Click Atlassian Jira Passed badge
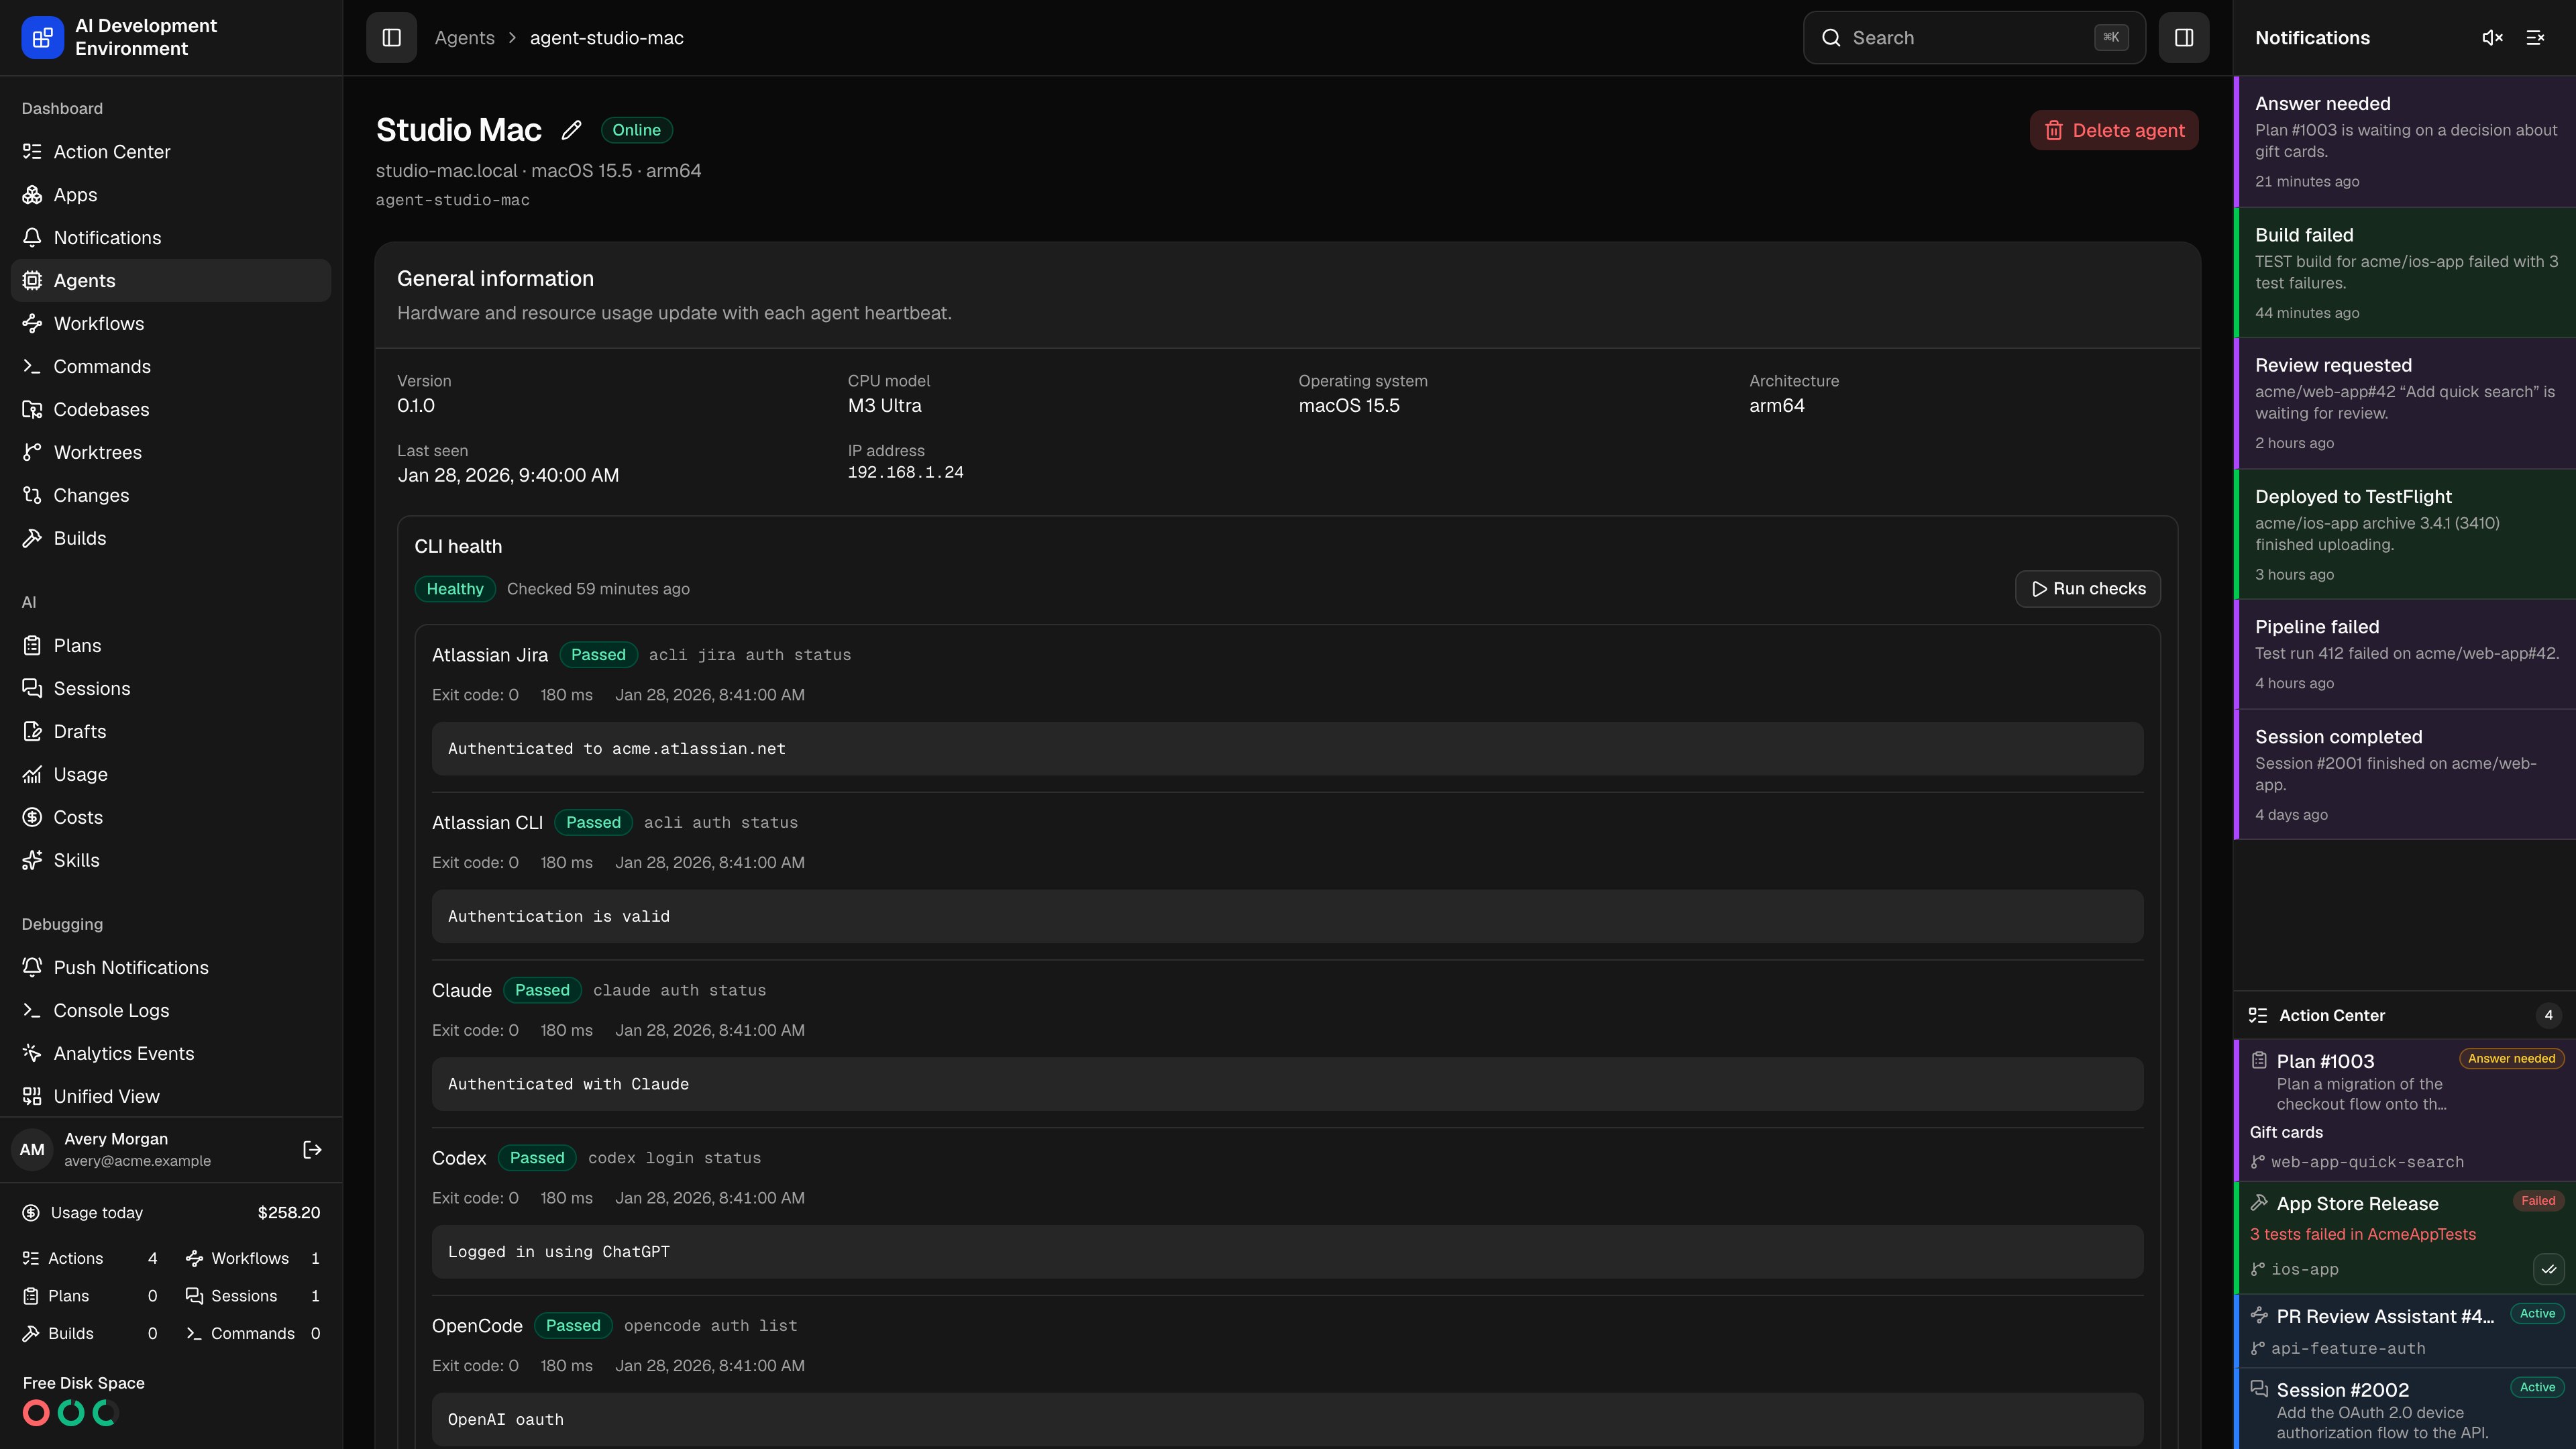This screenshot has height=1449, width=2576. (598, 655)
